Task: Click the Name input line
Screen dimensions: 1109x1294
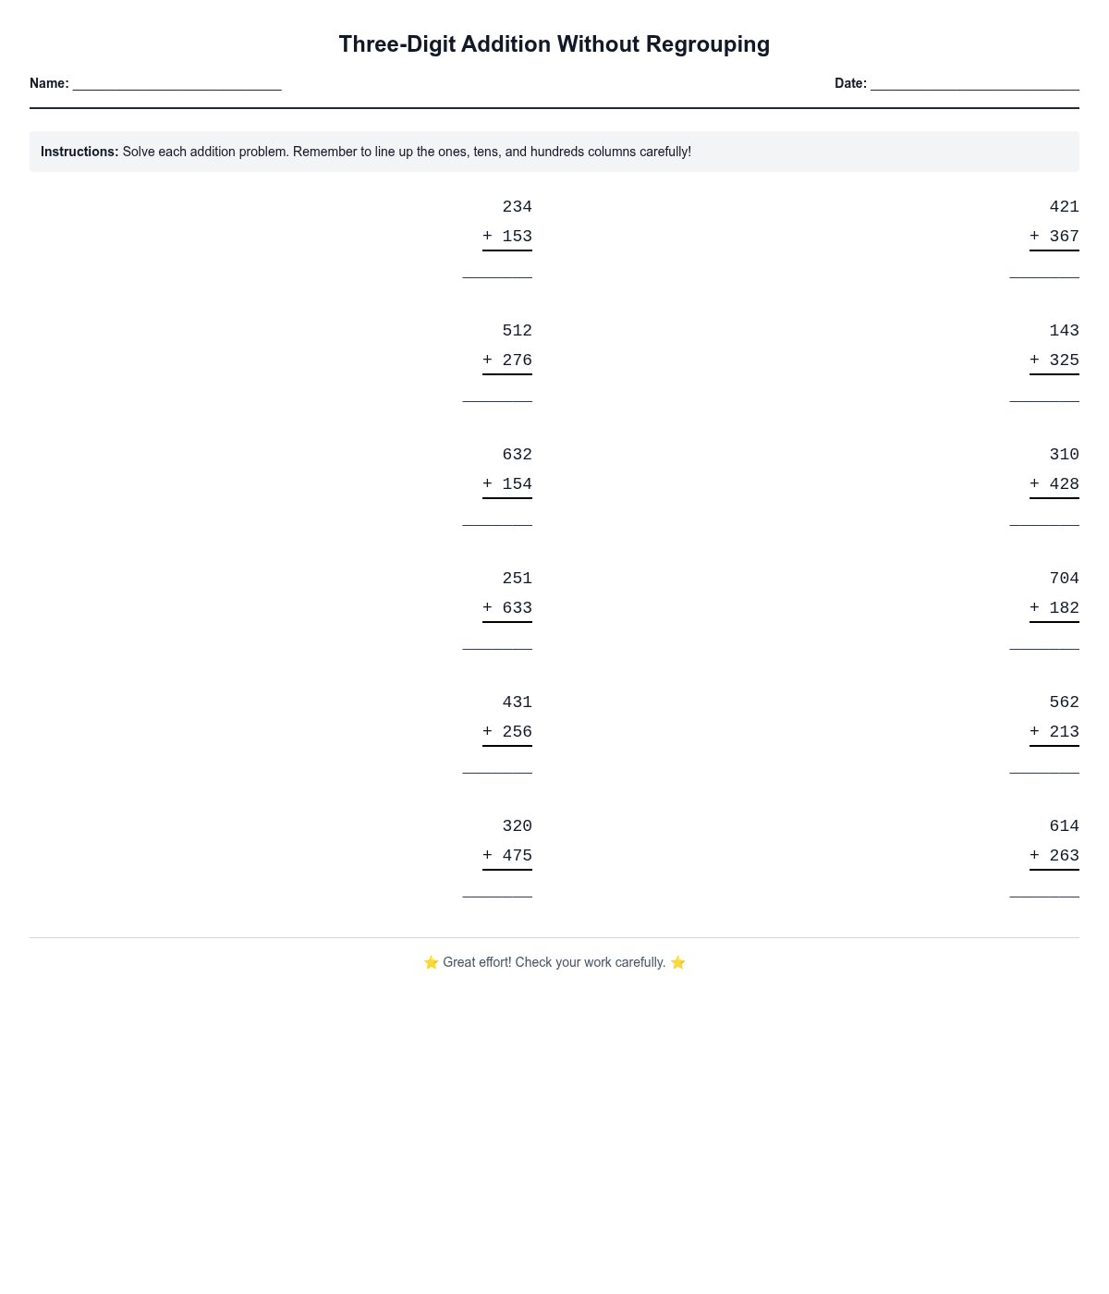Action: [x=177, y=83]
